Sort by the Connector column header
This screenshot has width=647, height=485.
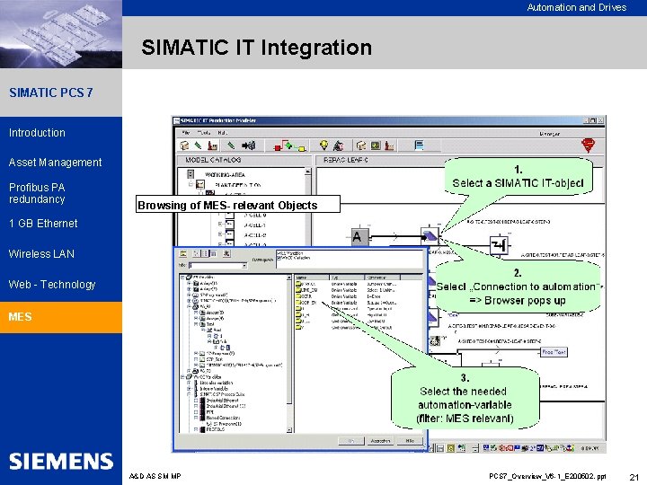coord(383,278)
